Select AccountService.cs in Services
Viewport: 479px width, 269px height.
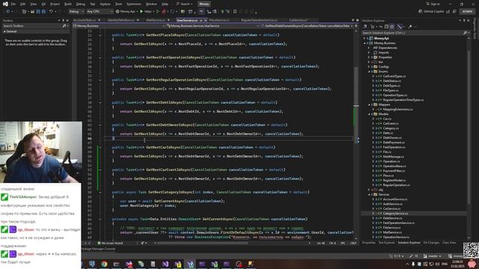[x=394, y=200]
